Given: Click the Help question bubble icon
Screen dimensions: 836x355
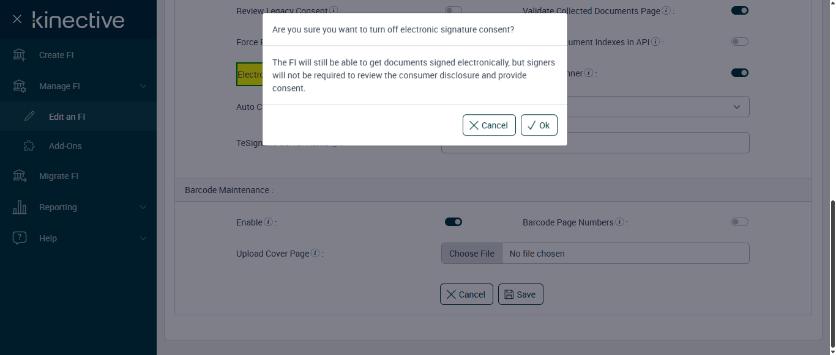Looking at the screenshot, I should click(x=20, y=238).
